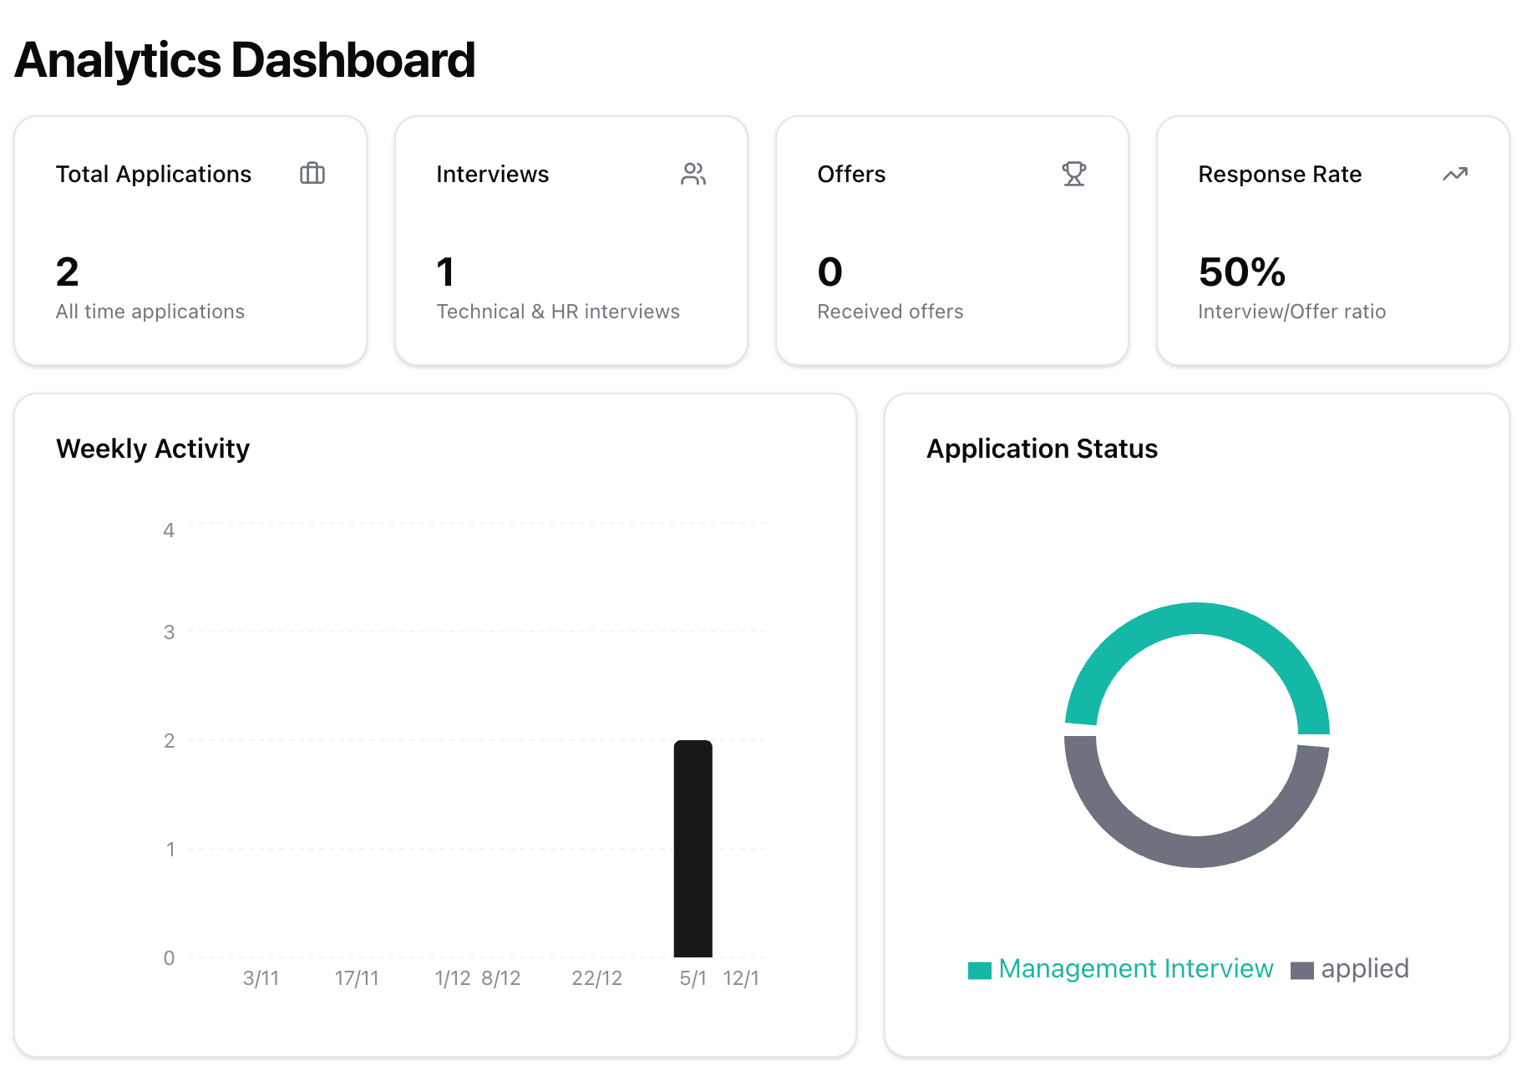Click the Analytics Dashboard heading

tap(244, 58)
